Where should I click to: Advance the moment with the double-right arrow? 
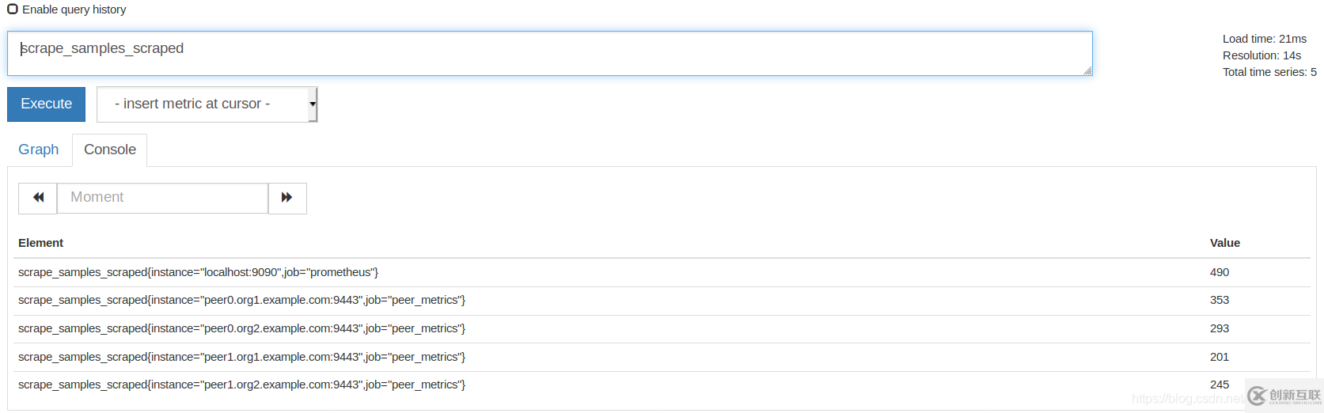point(287,198)
